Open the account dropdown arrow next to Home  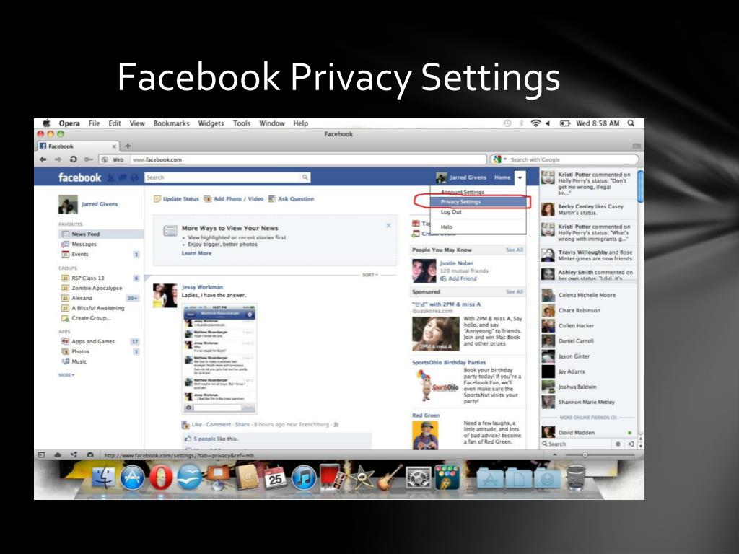click(x=520, y=177)
